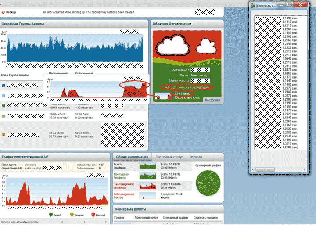The image size is (316, 237).
Task: Switch to the Системный статус tab
Action: tap(169, 157)
